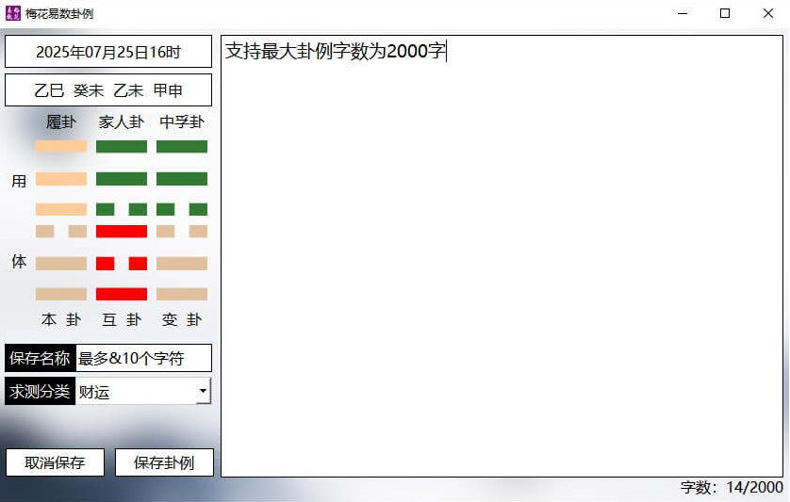Click the 互 卦 label
The height and width of the screenshot is (502, 790).
click(122, 319)
